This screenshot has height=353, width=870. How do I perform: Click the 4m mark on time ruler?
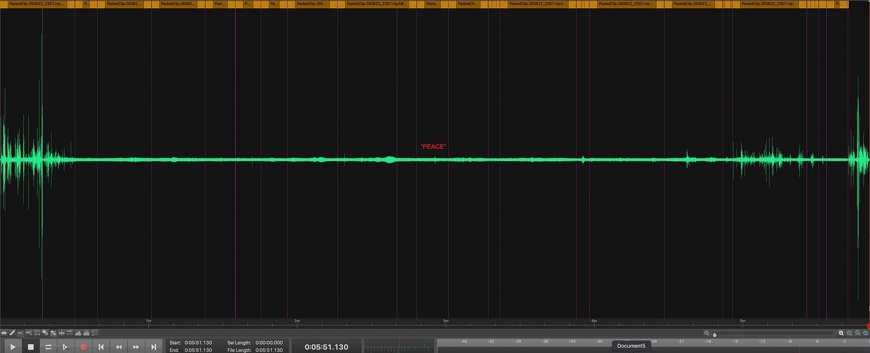pos(594,321)
